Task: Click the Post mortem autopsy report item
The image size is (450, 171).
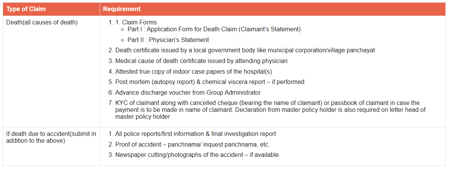Action: (x=210, y=82)
